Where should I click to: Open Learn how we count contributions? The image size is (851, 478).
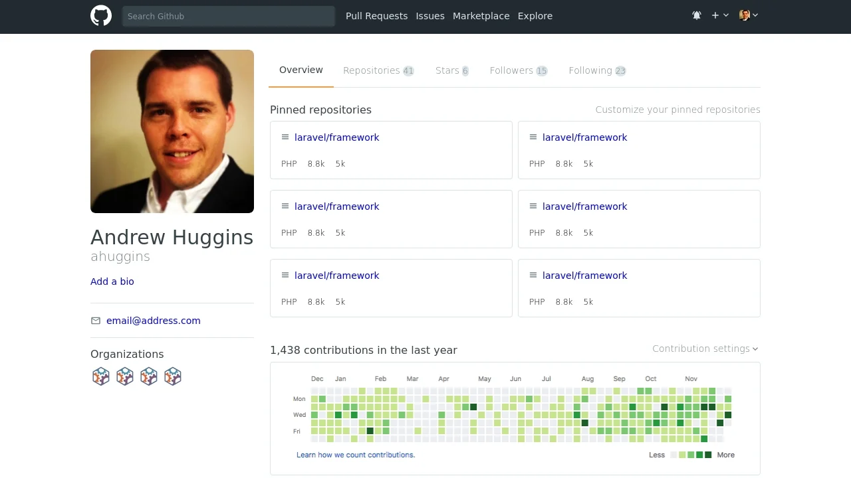pos(356,455)
